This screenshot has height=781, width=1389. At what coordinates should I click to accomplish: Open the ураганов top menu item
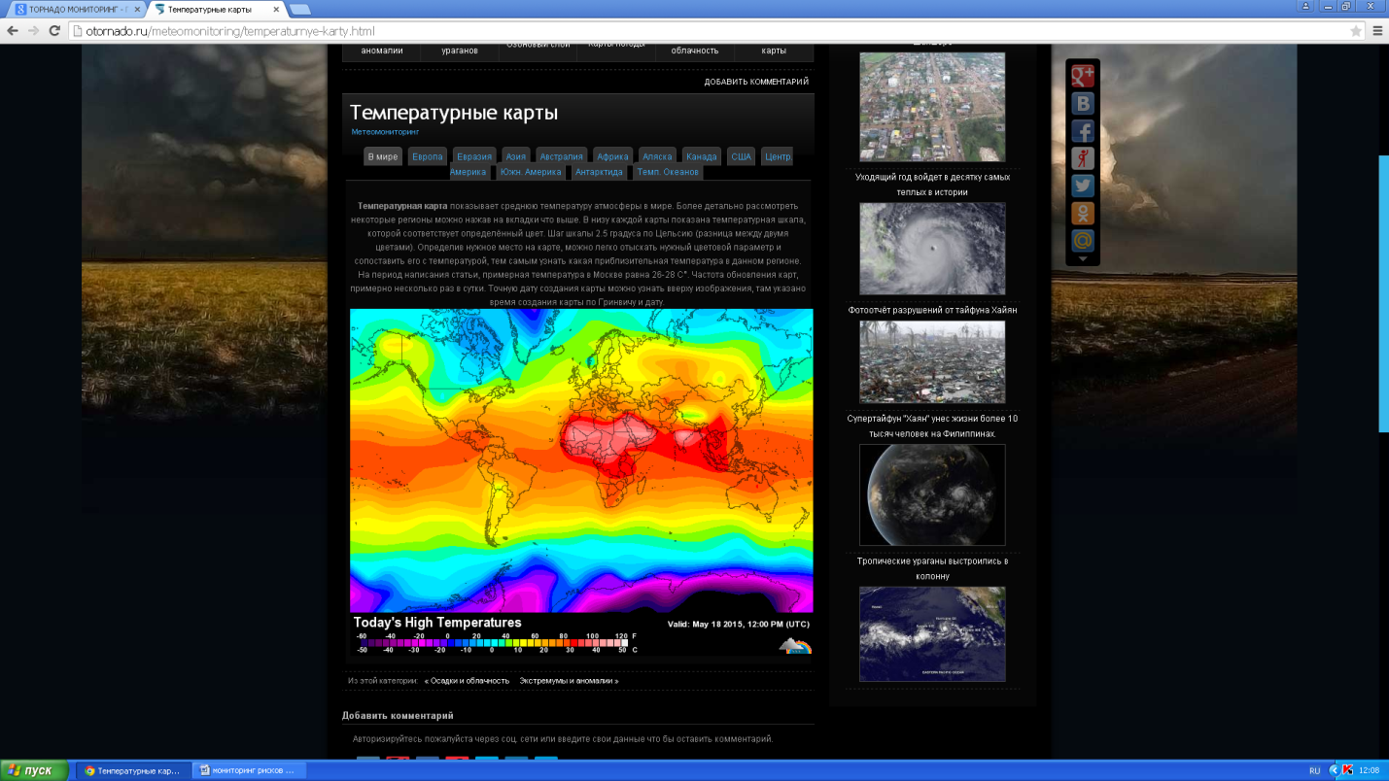point(460,51)
